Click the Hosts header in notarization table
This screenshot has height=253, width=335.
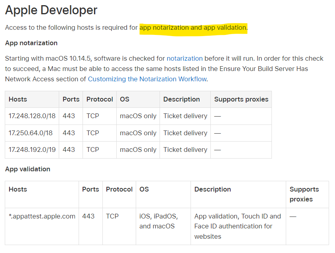click(x=18, y=99)
